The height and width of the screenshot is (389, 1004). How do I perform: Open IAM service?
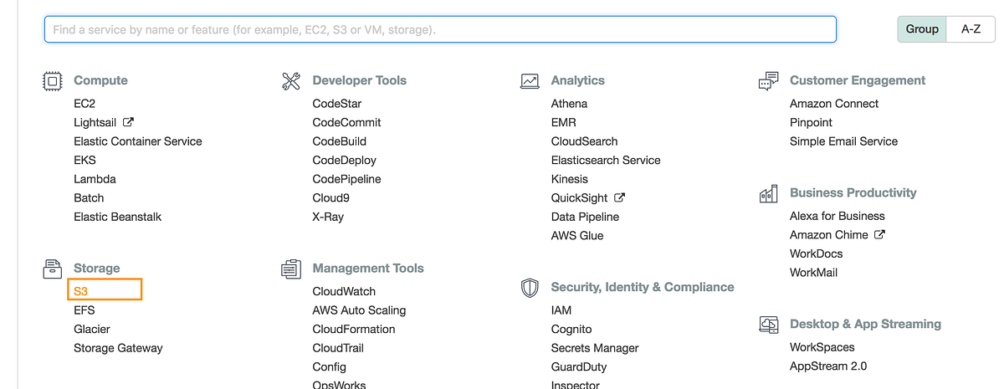pyautogui.click(x=561, y=310)
